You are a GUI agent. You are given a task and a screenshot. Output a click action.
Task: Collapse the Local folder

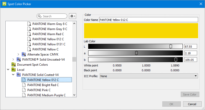click(8, 70)
